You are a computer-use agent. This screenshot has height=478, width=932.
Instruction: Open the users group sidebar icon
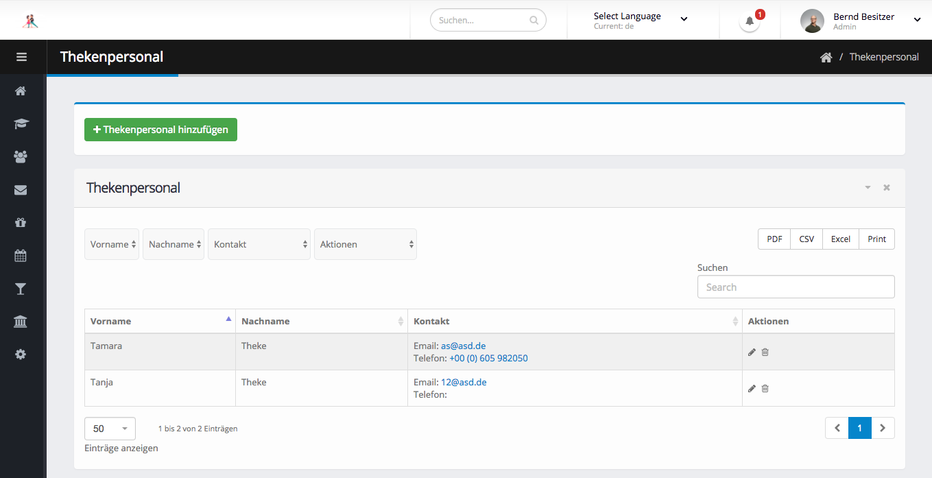[x=21, y=156]
